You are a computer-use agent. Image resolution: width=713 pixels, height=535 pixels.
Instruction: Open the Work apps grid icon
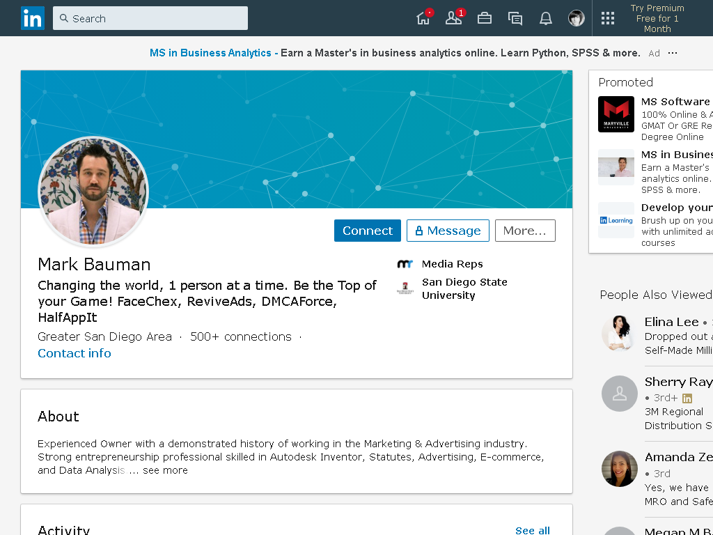click(x=607, y=18)
